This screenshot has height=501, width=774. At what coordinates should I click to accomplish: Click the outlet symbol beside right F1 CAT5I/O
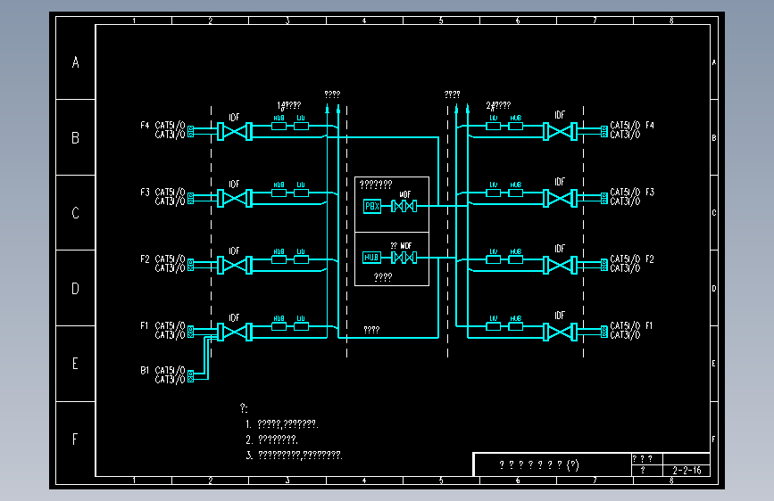point(604,332)
